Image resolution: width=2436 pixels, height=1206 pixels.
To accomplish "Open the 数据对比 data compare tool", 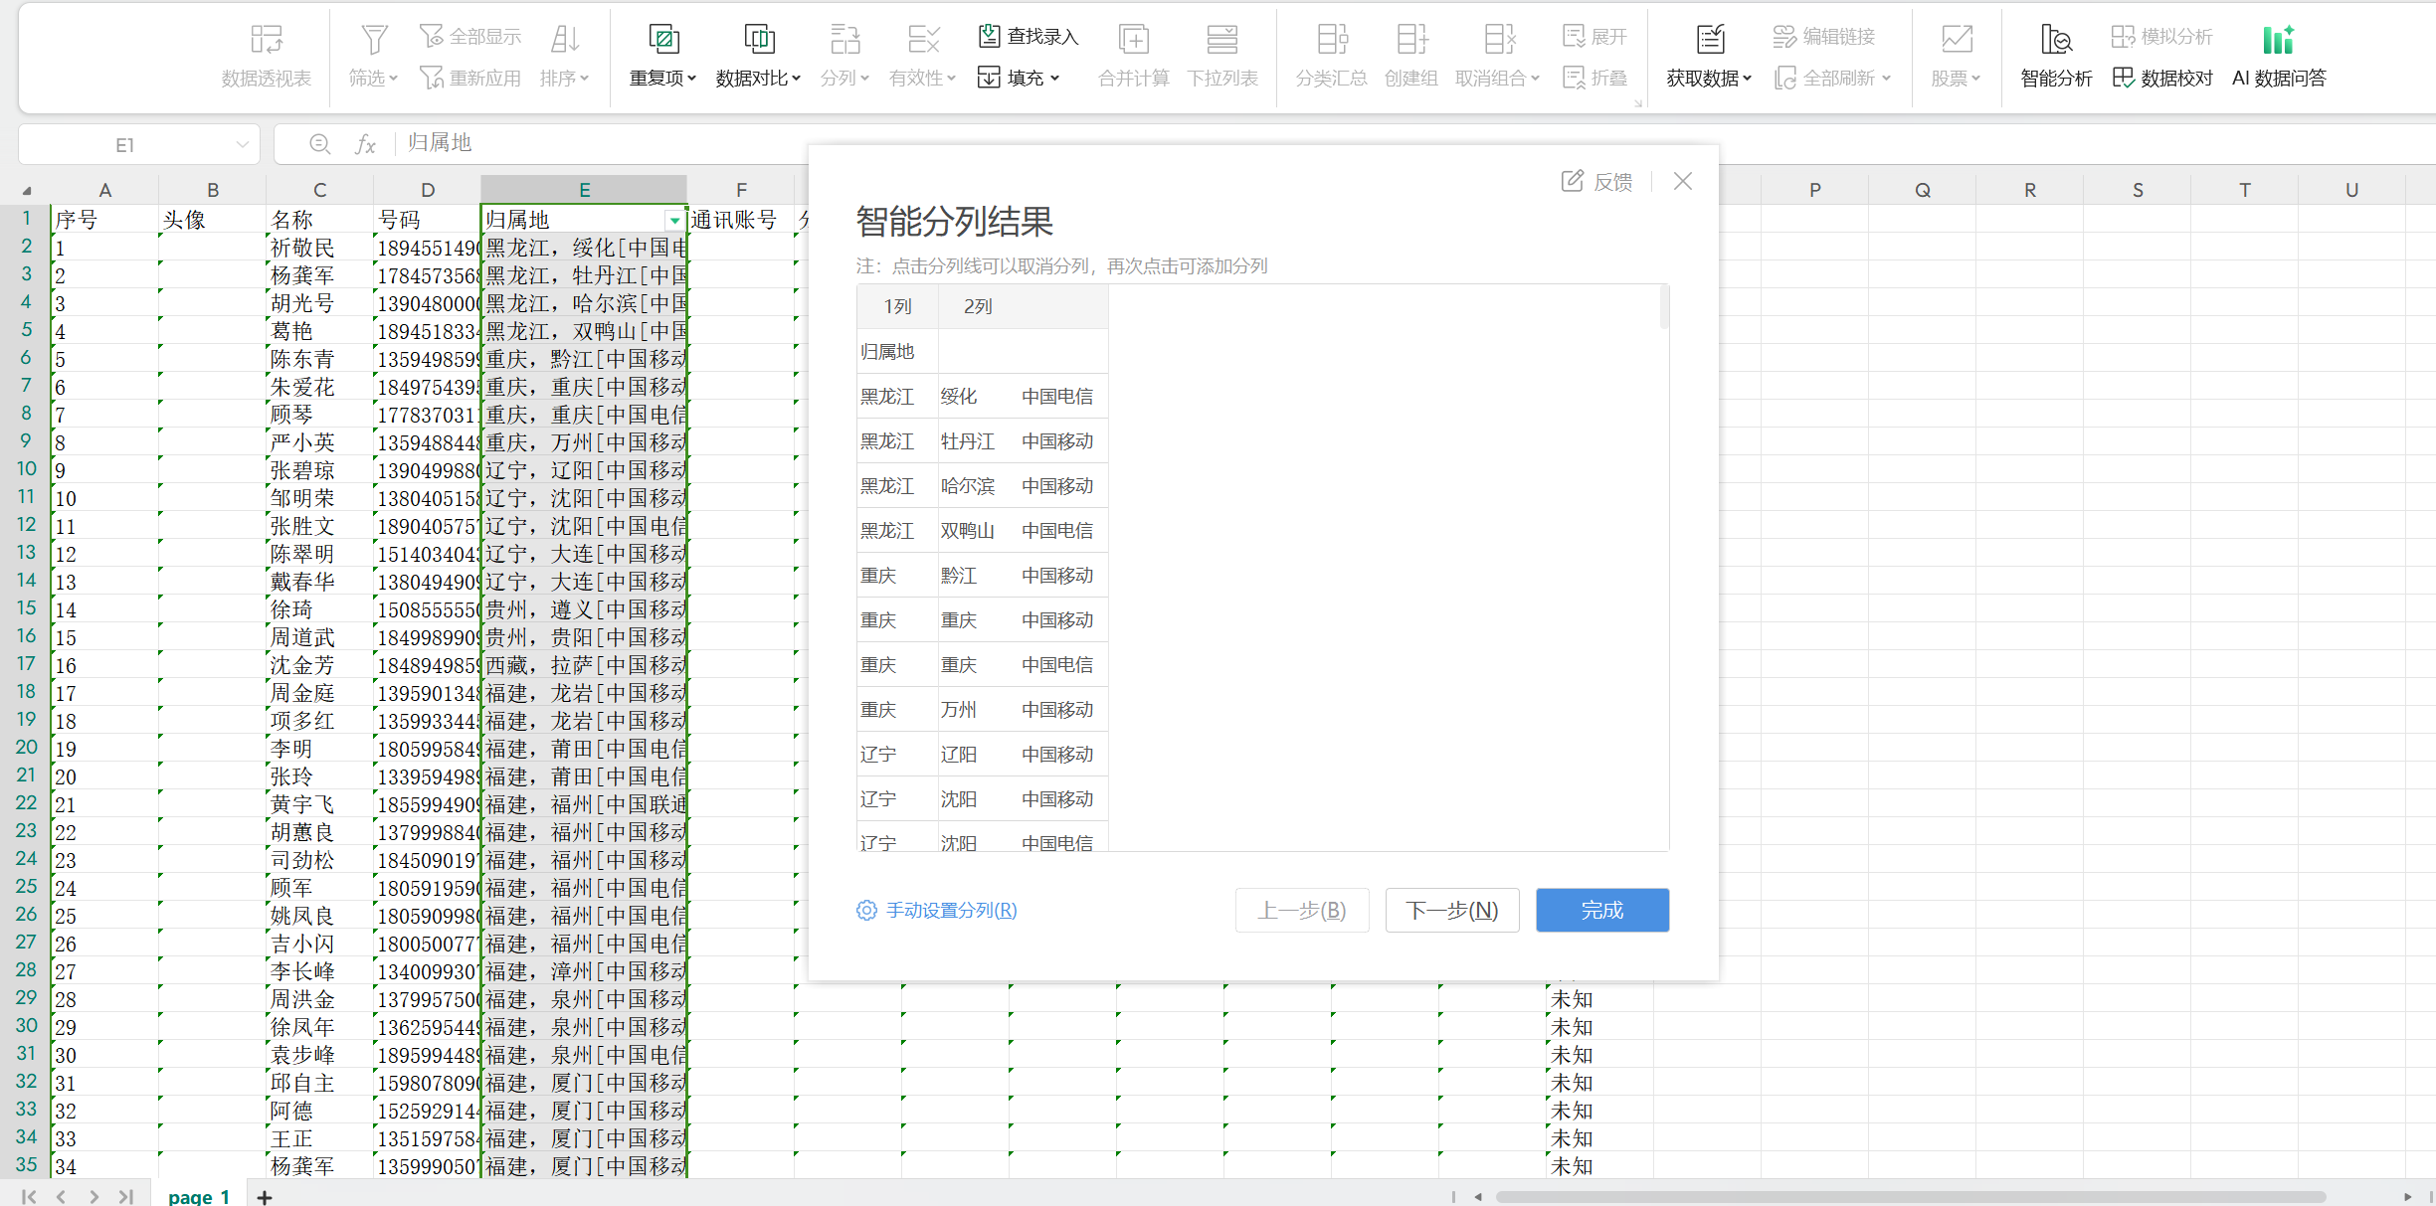I will pos(758,40).
